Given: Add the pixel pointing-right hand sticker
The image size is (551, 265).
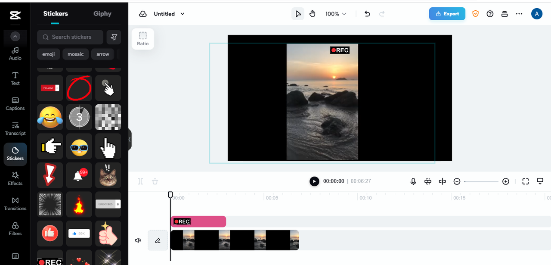Looking at the screenshot, I should 50,146.
